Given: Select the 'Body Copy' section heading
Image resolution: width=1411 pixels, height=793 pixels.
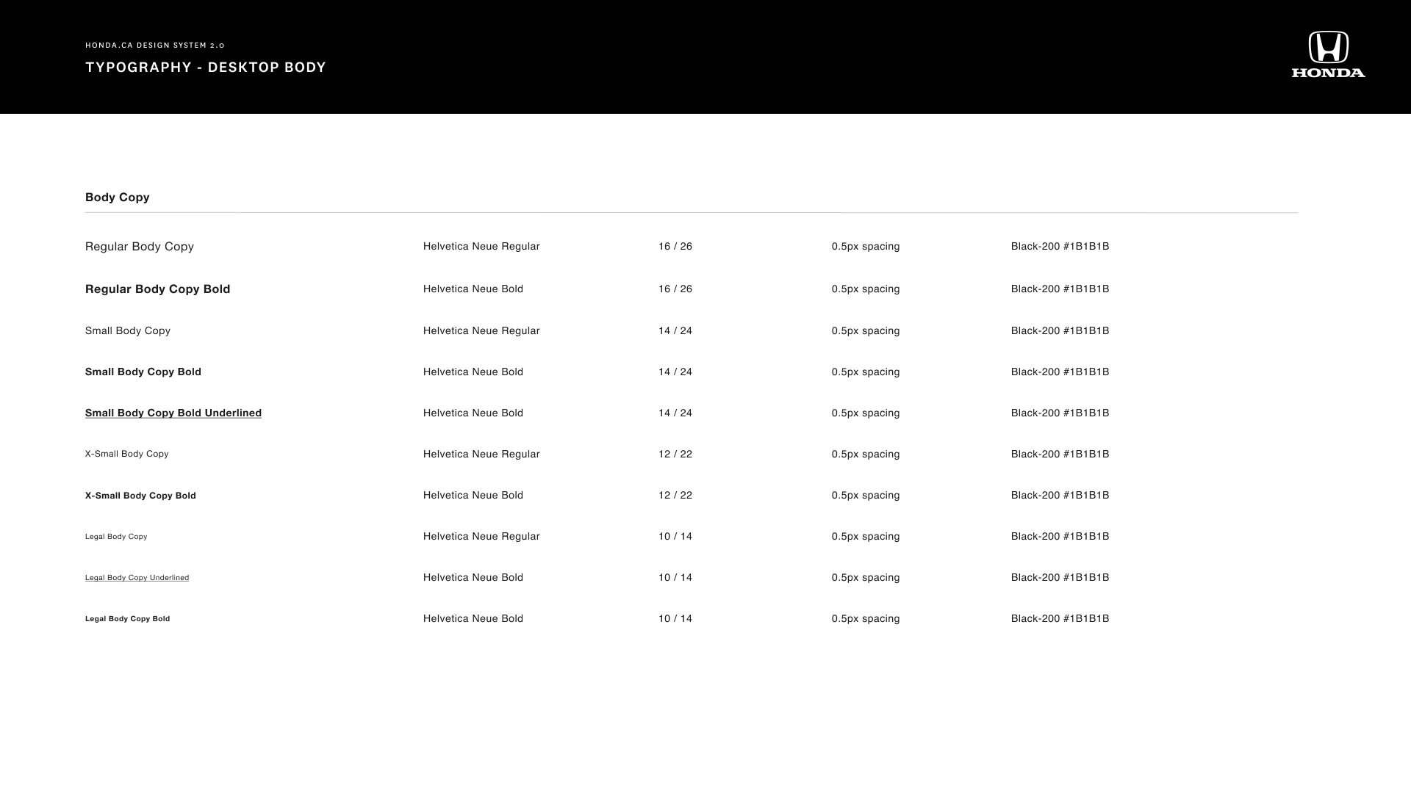Looking at the screenshot, I should click(118, 198).
